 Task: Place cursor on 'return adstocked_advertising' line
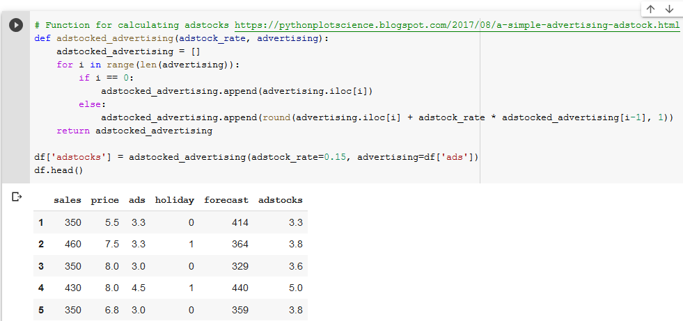click(134, 131)
